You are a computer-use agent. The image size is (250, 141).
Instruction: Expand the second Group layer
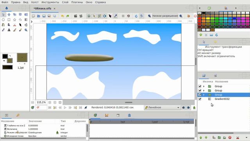point(204,90)
